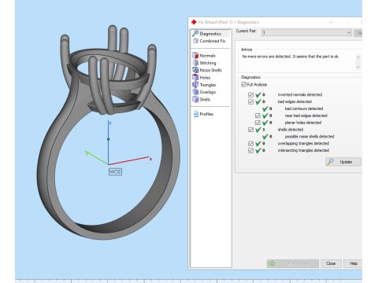
Task: Open the Holes fix icon
Action: tap(195, 77)
